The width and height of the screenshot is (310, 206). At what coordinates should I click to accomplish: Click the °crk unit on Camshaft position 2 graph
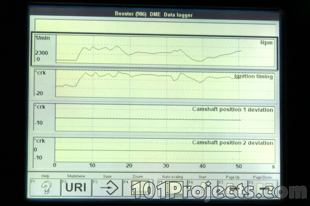click(x=39, y=141)
